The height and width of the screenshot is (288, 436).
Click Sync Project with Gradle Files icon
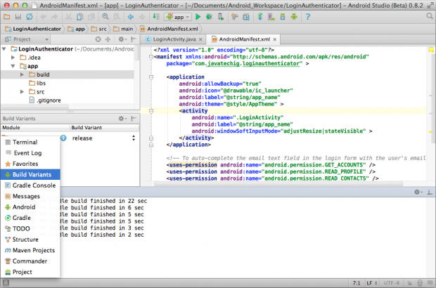point(260,17)
